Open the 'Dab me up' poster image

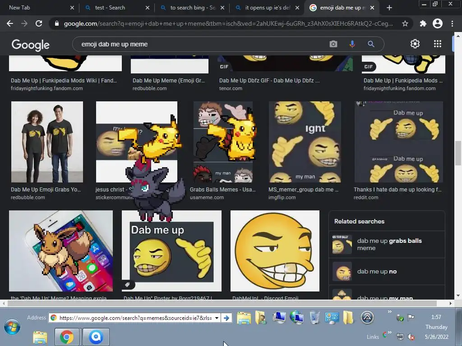pyautogui.click(x=171, y=250)
